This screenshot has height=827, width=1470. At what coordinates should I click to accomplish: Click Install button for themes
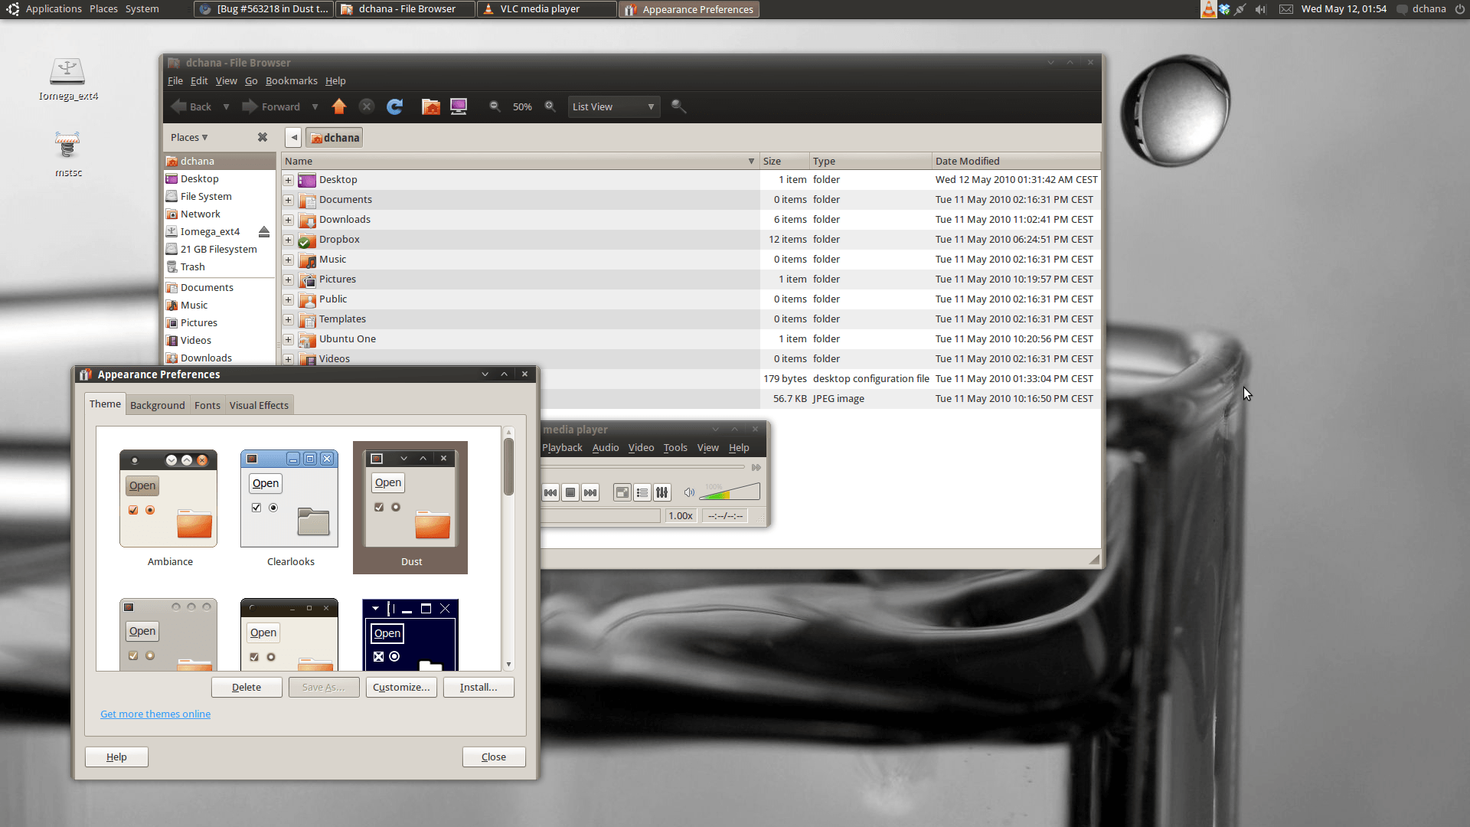coord(479,687)
